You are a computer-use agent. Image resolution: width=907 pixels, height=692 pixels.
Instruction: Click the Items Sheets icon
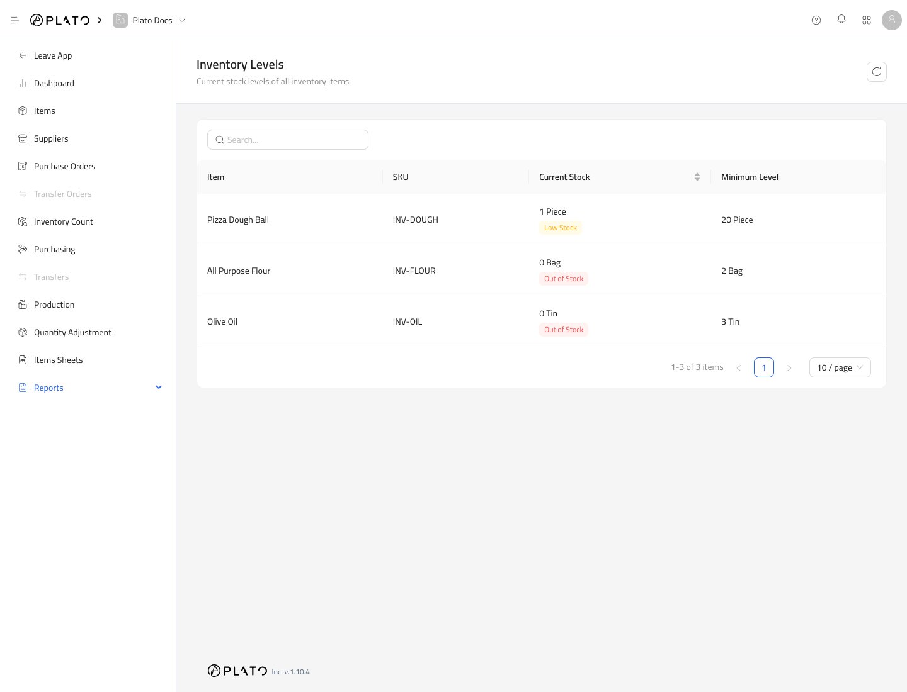23,360
